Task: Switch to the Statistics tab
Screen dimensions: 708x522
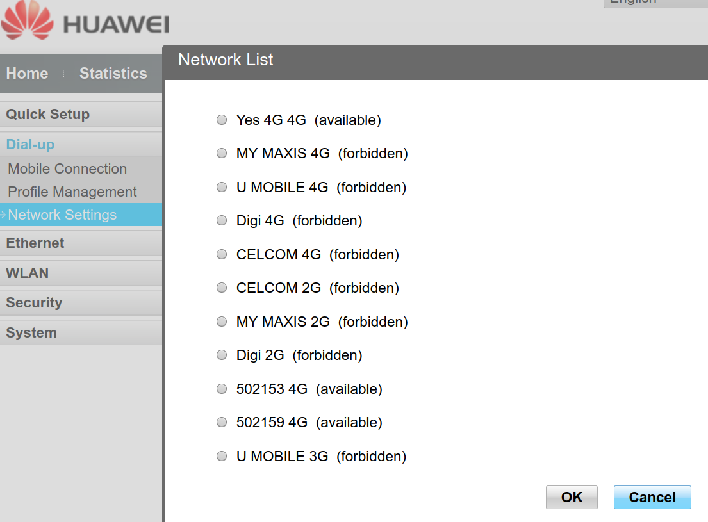Action: pyautogui.click(x=113, y=74)
